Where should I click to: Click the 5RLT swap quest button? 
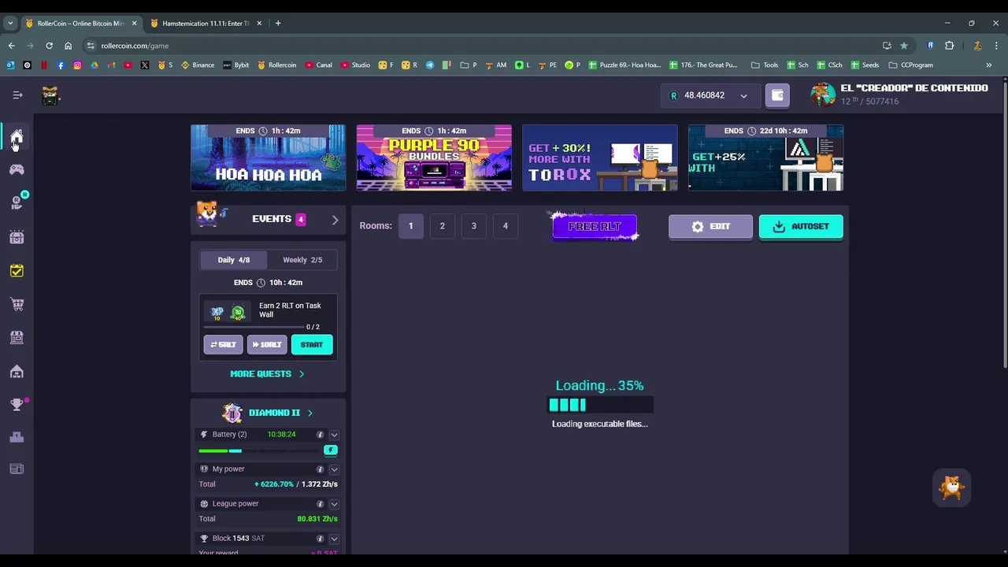pyautogui.click(x=224, y=345)
